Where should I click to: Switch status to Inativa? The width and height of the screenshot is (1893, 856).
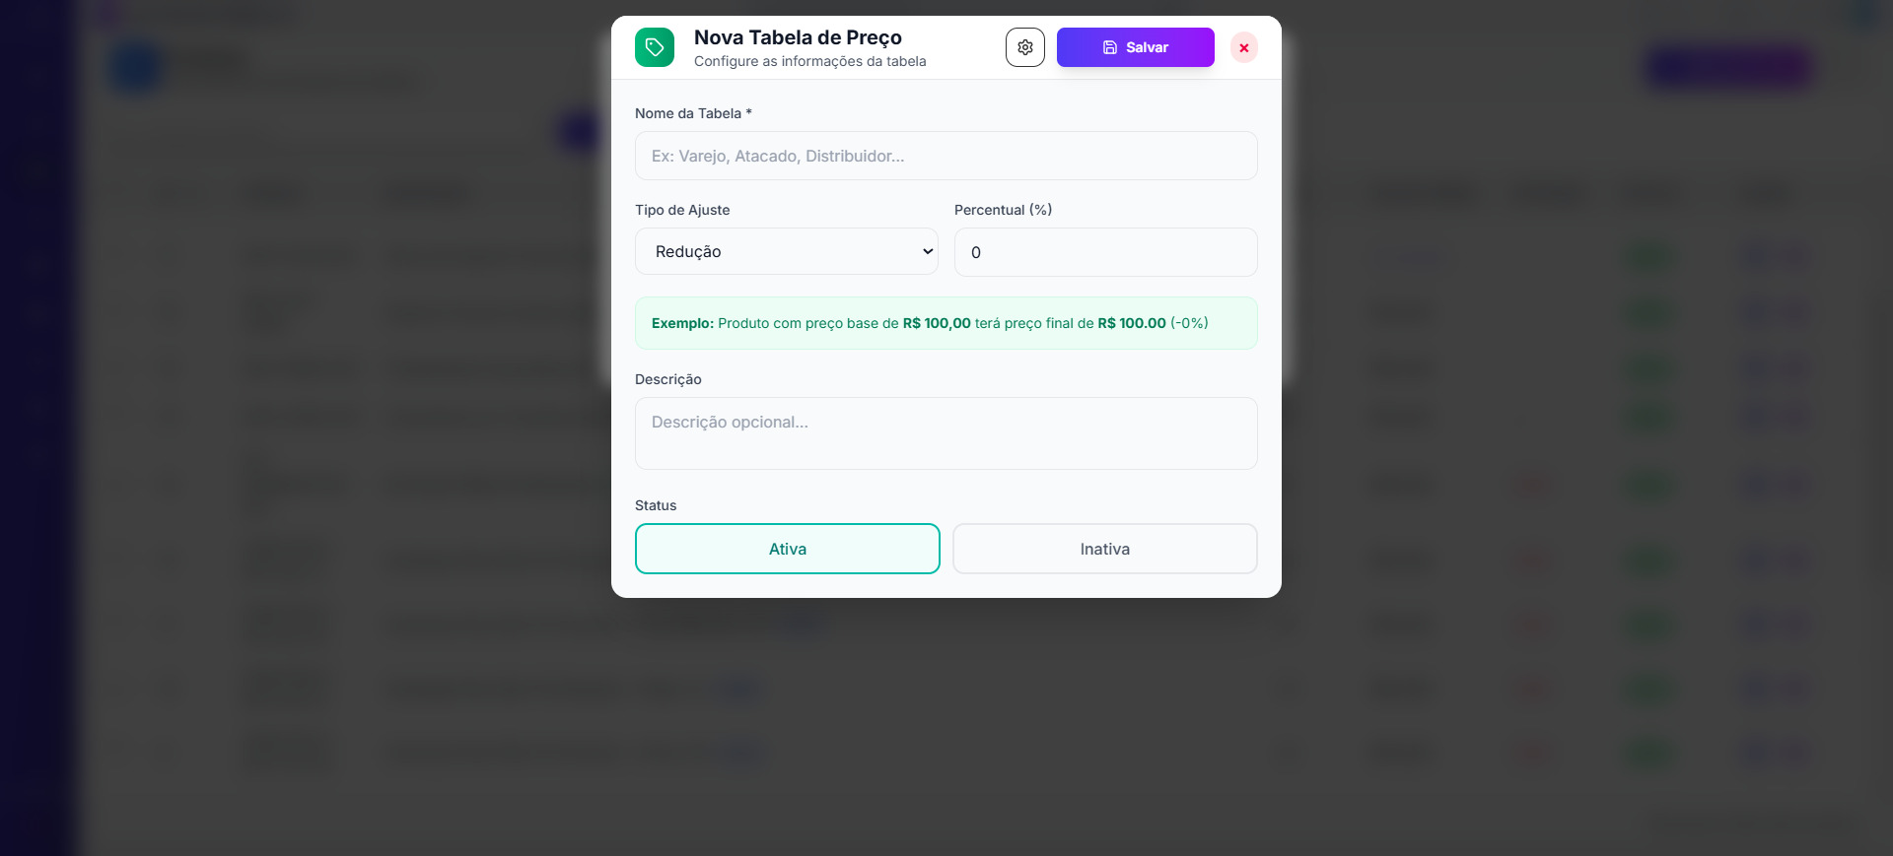pos(1104,549)
